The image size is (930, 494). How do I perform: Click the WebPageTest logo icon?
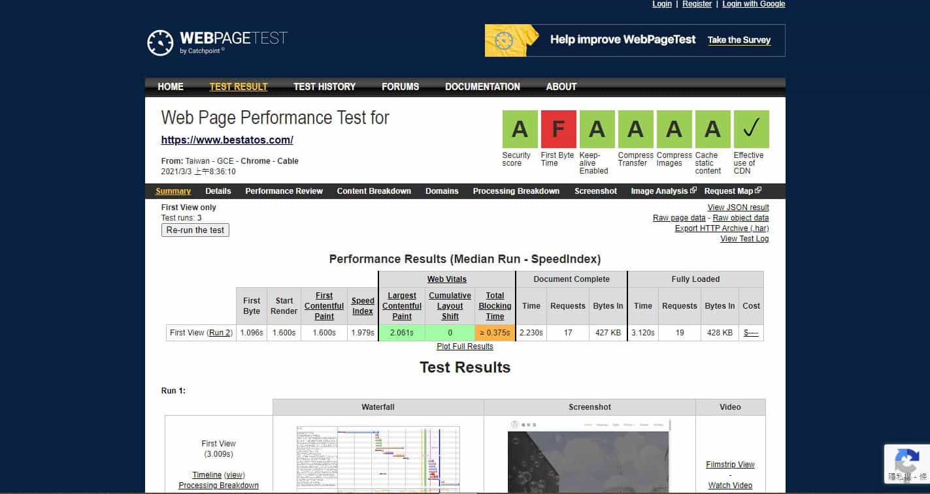click(160, 42)
